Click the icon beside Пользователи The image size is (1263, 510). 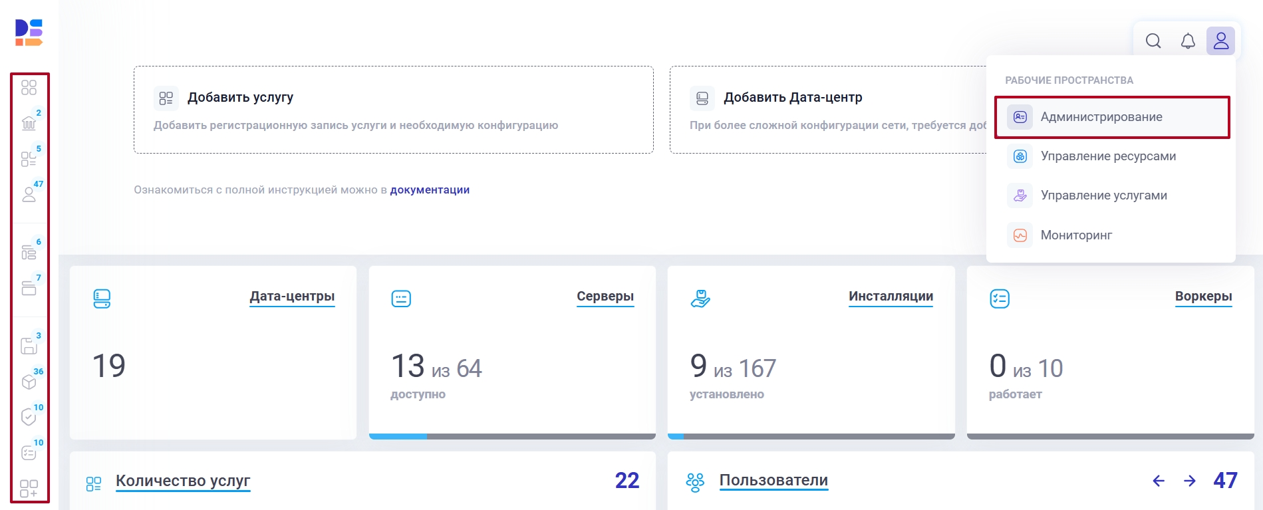(695, 482)
